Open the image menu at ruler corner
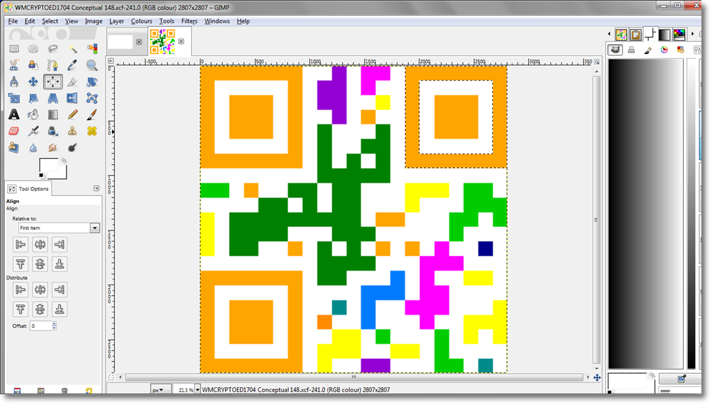The height and width of the screenshot is (405, 712). [111, 61]
